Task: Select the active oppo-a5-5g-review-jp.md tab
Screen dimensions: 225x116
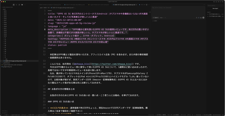Action: point(125,5)
